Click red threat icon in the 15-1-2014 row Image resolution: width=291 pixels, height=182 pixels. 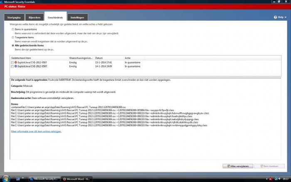click(x=16, y=62)
